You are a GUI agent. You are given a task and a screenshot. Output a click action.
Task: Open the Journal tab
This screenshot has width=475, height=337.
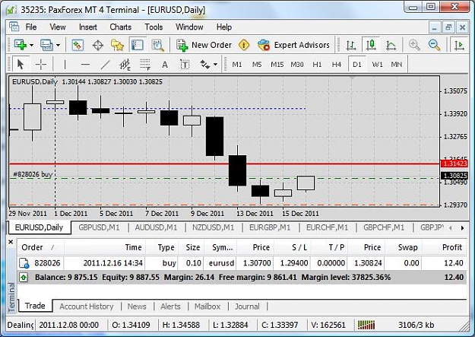coord(247,307)
